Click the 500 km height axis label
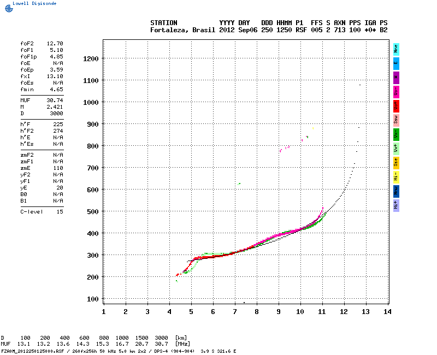Image resolution: width=437 pixels, height=355 pixels. (93, 212)
